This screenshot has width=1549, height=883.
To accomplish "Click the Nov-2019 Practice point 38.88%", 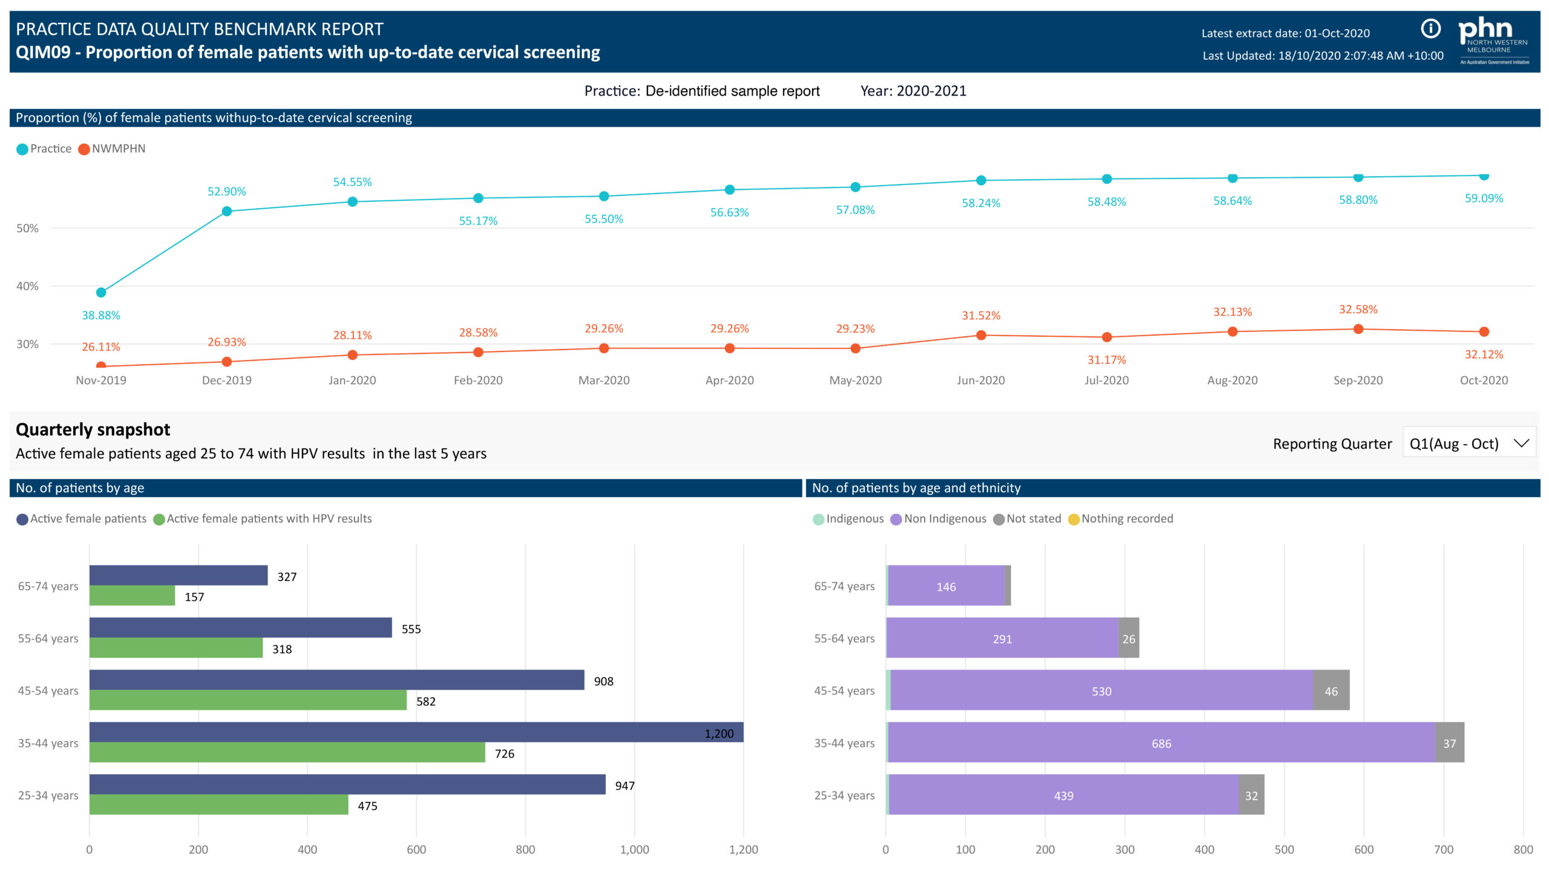I will tap(101, 292).
